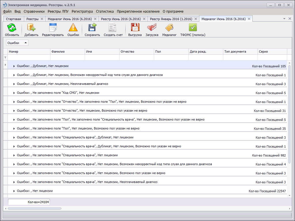Open the Справочники menu
295x221 pixels.
click(x=34, y=12)
